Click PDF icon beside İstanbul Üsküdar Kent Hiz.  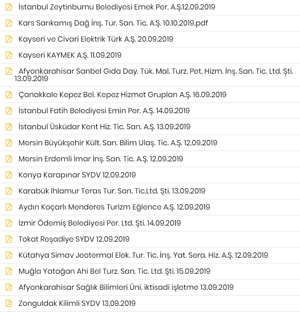[9, 127]
